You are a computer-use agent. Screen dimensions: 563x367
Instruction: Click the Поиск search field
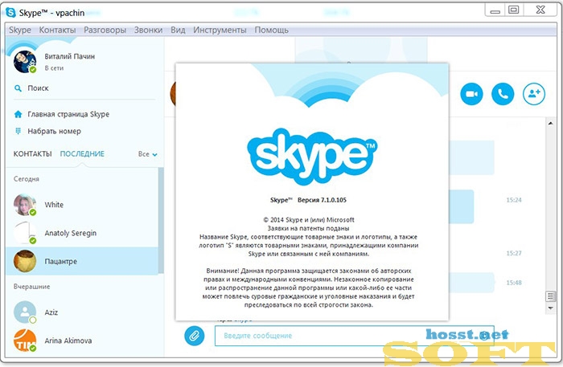(x=84, y=88)
